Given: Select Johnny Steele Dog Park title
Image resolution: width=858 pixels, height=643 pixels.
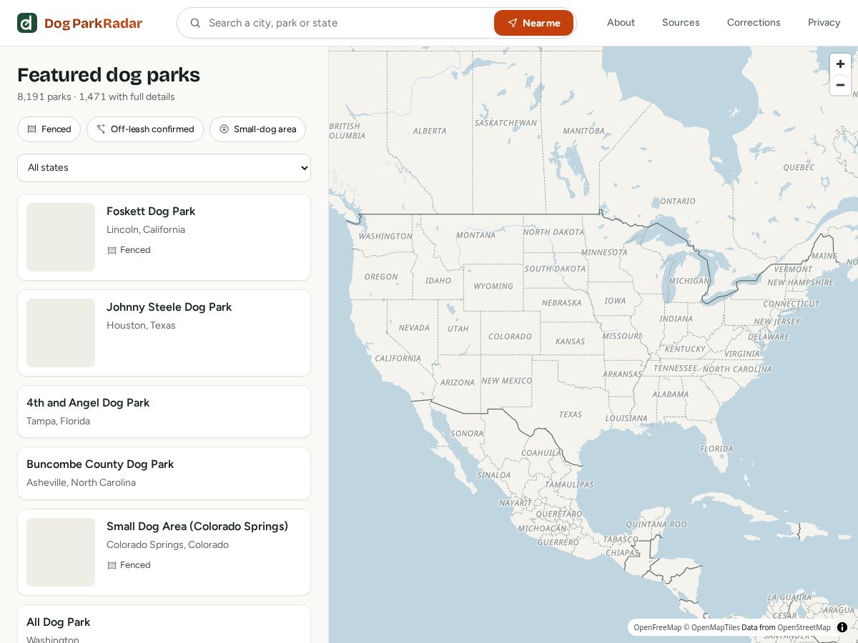Looking at the screenshot, I should 169,307.
